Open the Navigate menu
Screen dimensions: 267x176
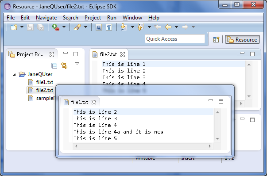[x=46, y=18]
